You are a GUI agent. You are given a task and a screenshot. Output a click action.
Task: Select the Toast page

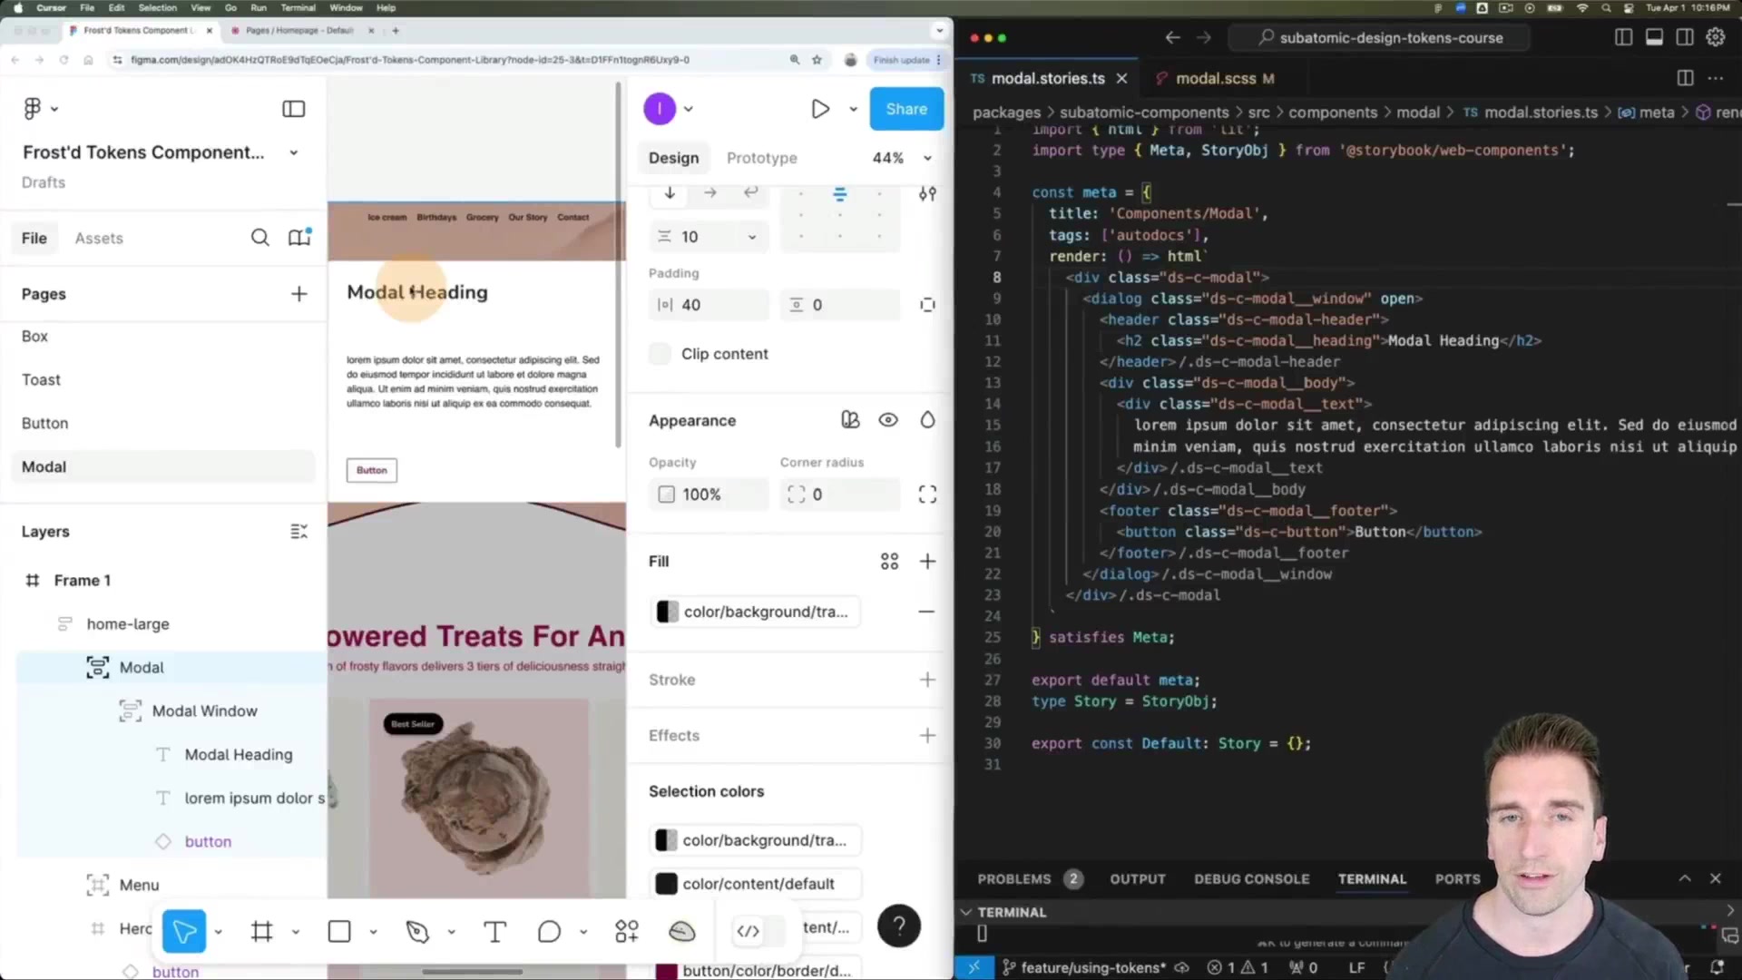[x=41, y=379]
